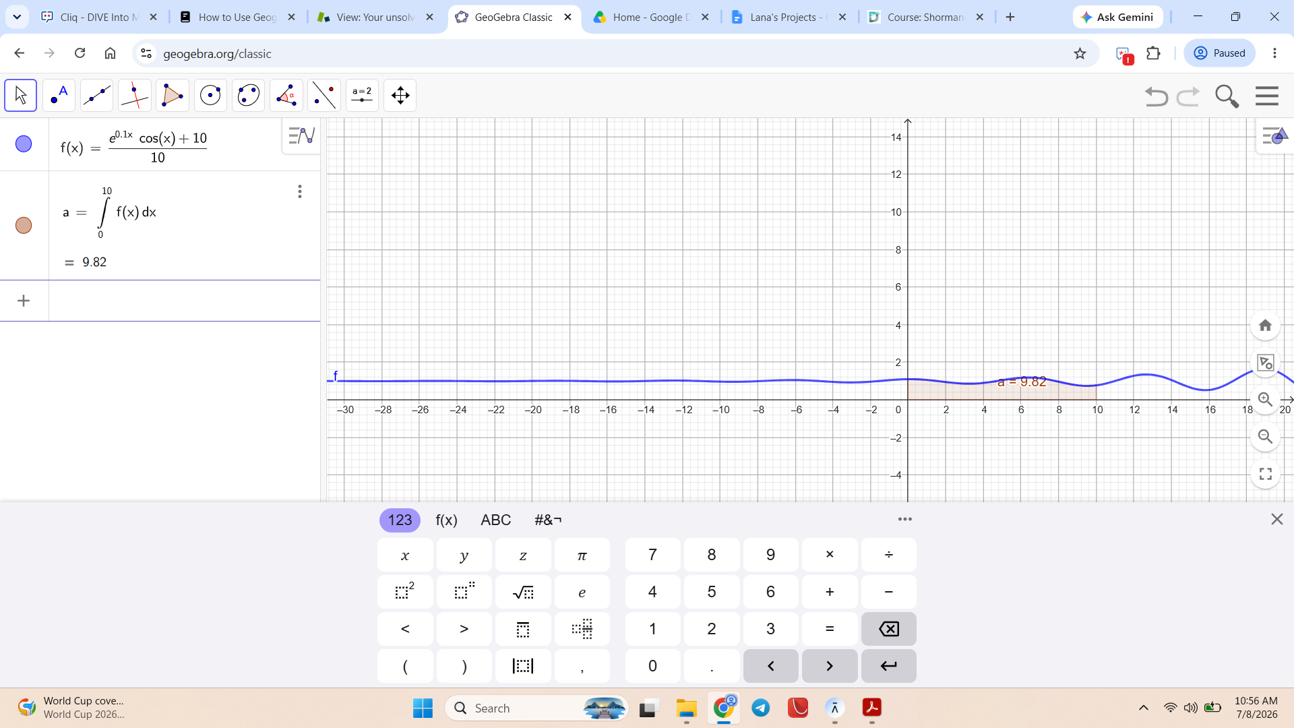
Task: Tap the fraction key
Action: (x=582, y=629)
